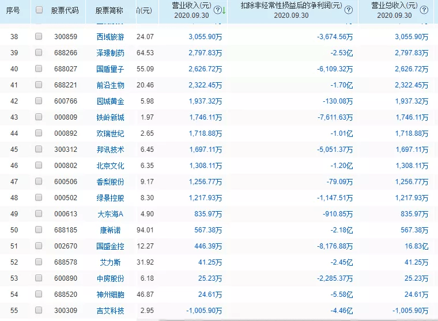Click net profit value -2.53亿
Screen dimensions: 438x321
tap(341, 53)
